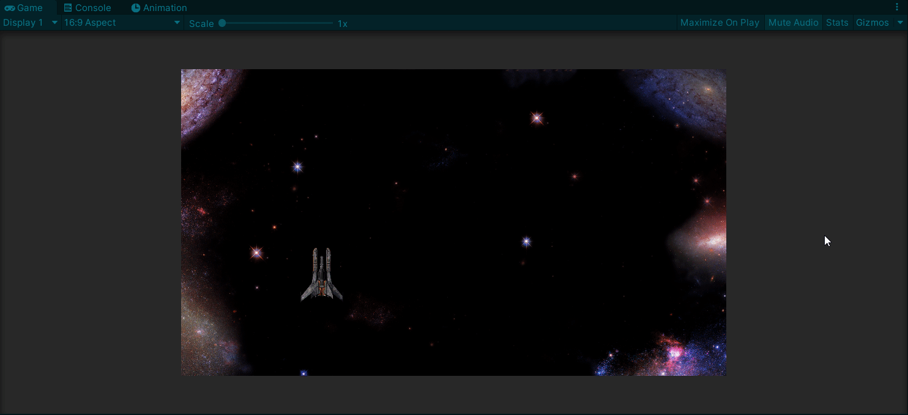Toggle Maximize On Play

pos(720,23)
